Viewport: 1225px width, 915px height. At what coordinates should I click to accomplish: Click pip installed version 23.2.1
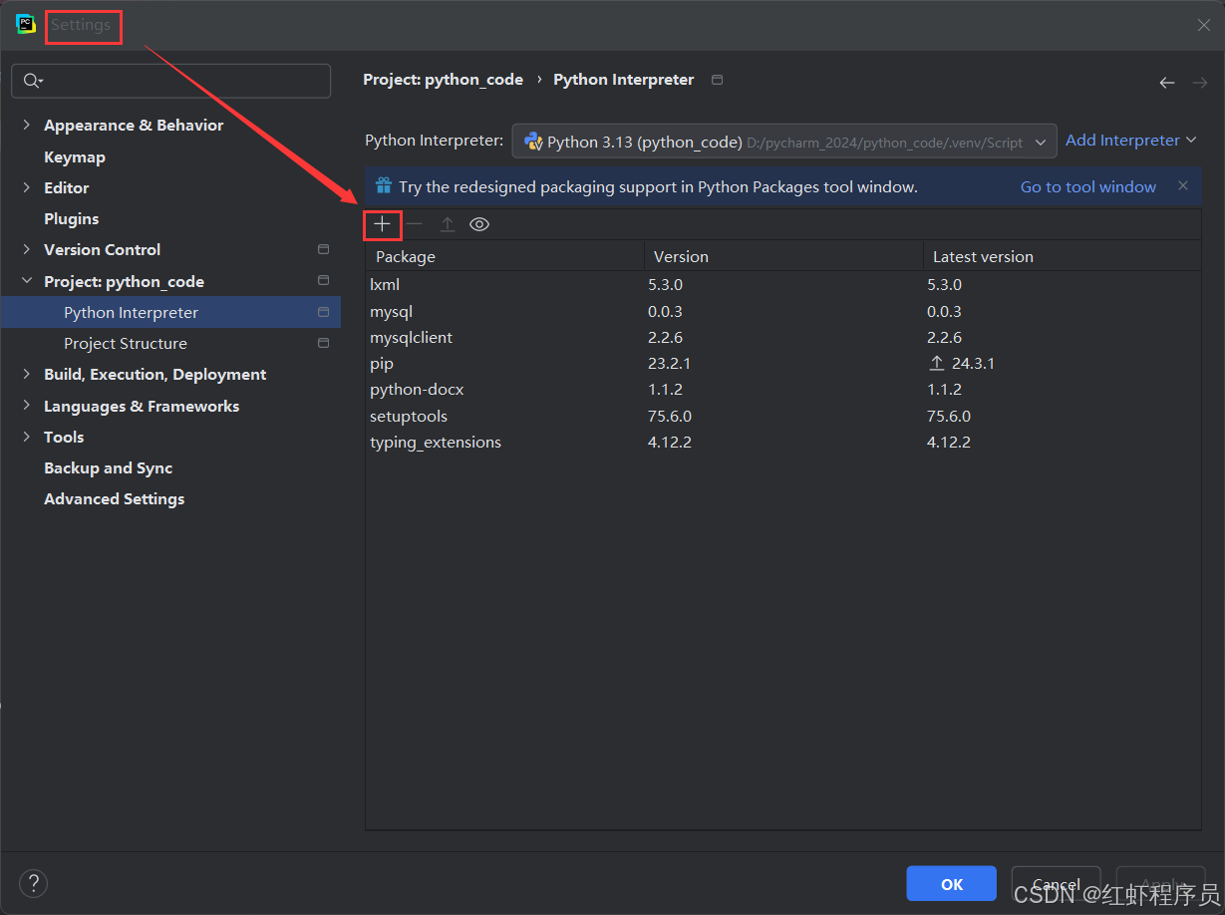(x=670, y=364)
